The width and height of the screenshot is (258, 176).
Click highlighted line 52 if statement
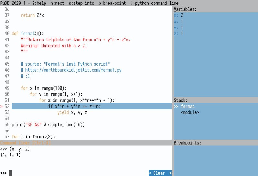[x=92, y=106]
